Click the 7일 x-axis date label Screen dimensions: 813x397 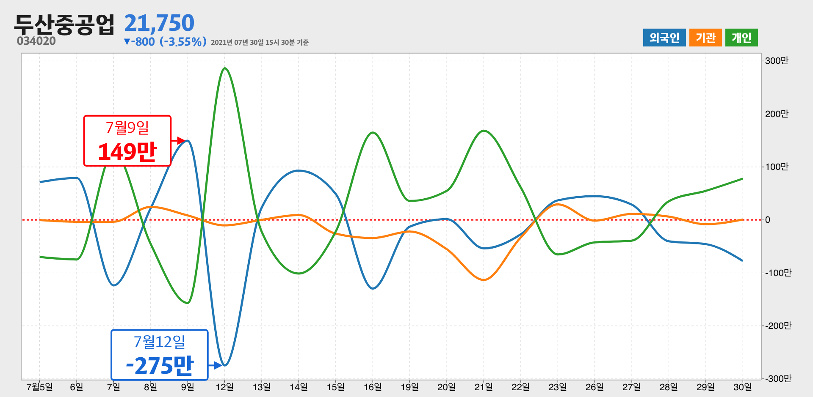pos(113,387)
